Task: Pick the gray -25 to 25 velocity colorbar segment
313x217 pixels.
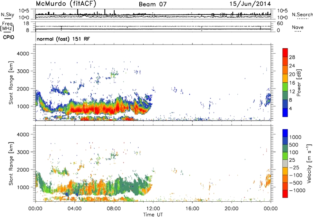Action: [x=285, y=164]
